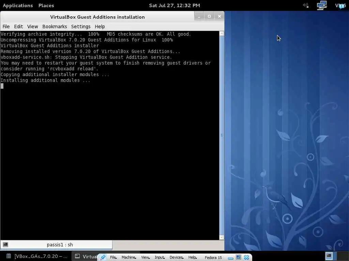Click the Fedora 15 label on mini toolbar
The width and height of the screenshot is (349, 261).
[x=213, y=258]
